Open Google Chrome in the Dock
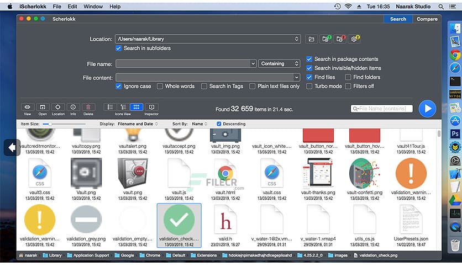The image size is (462, 267). click(x=455, y=55)
